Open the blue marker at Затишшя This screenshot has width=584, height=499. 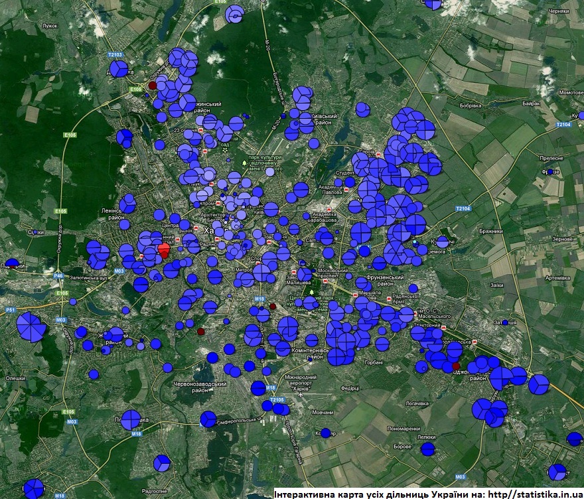505,322
